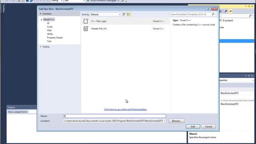
Task: Open the Location field dropdown arrow
Action: click(164, 121)
